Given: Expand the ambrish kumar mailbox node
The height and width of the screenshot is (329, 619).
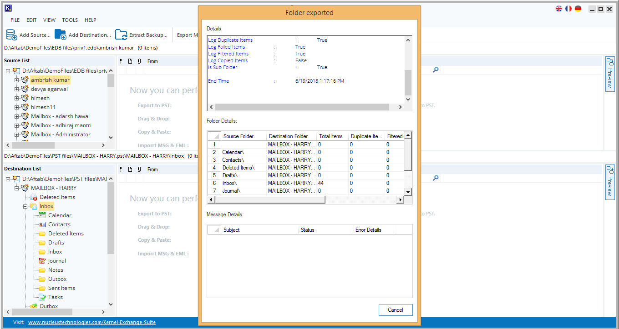Looking at the screenshot, I should (x=17, y=80).
